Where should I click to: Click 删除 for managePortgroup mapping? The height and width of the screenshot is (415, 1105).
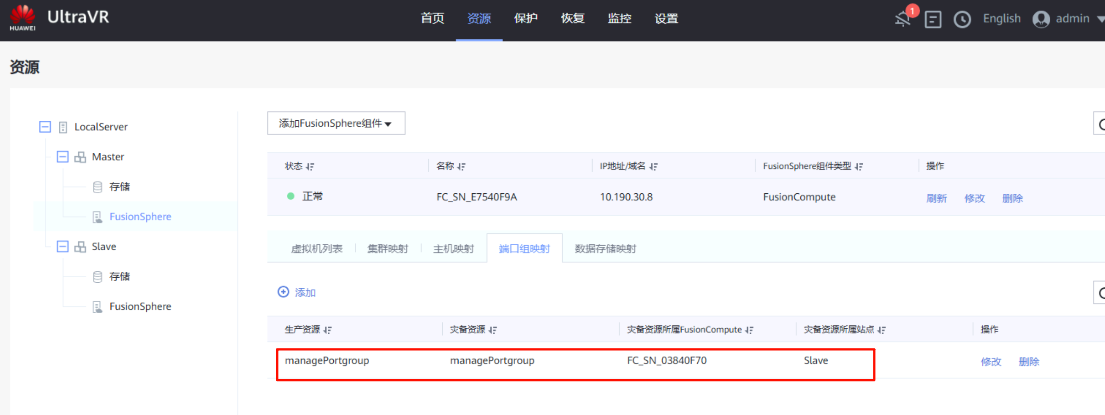coord(1029,362)
